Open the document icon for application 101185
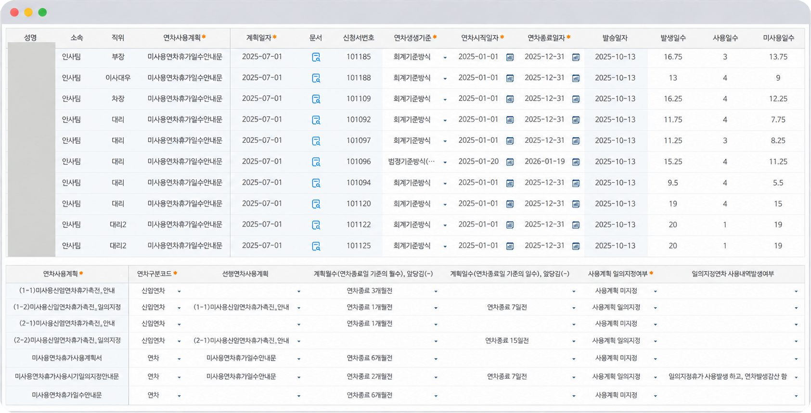The image size is (811, 413). [x=316, y=57]
